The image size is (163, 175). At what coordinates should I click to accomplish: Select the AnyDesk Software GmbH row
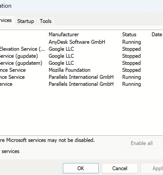point(81,42)
